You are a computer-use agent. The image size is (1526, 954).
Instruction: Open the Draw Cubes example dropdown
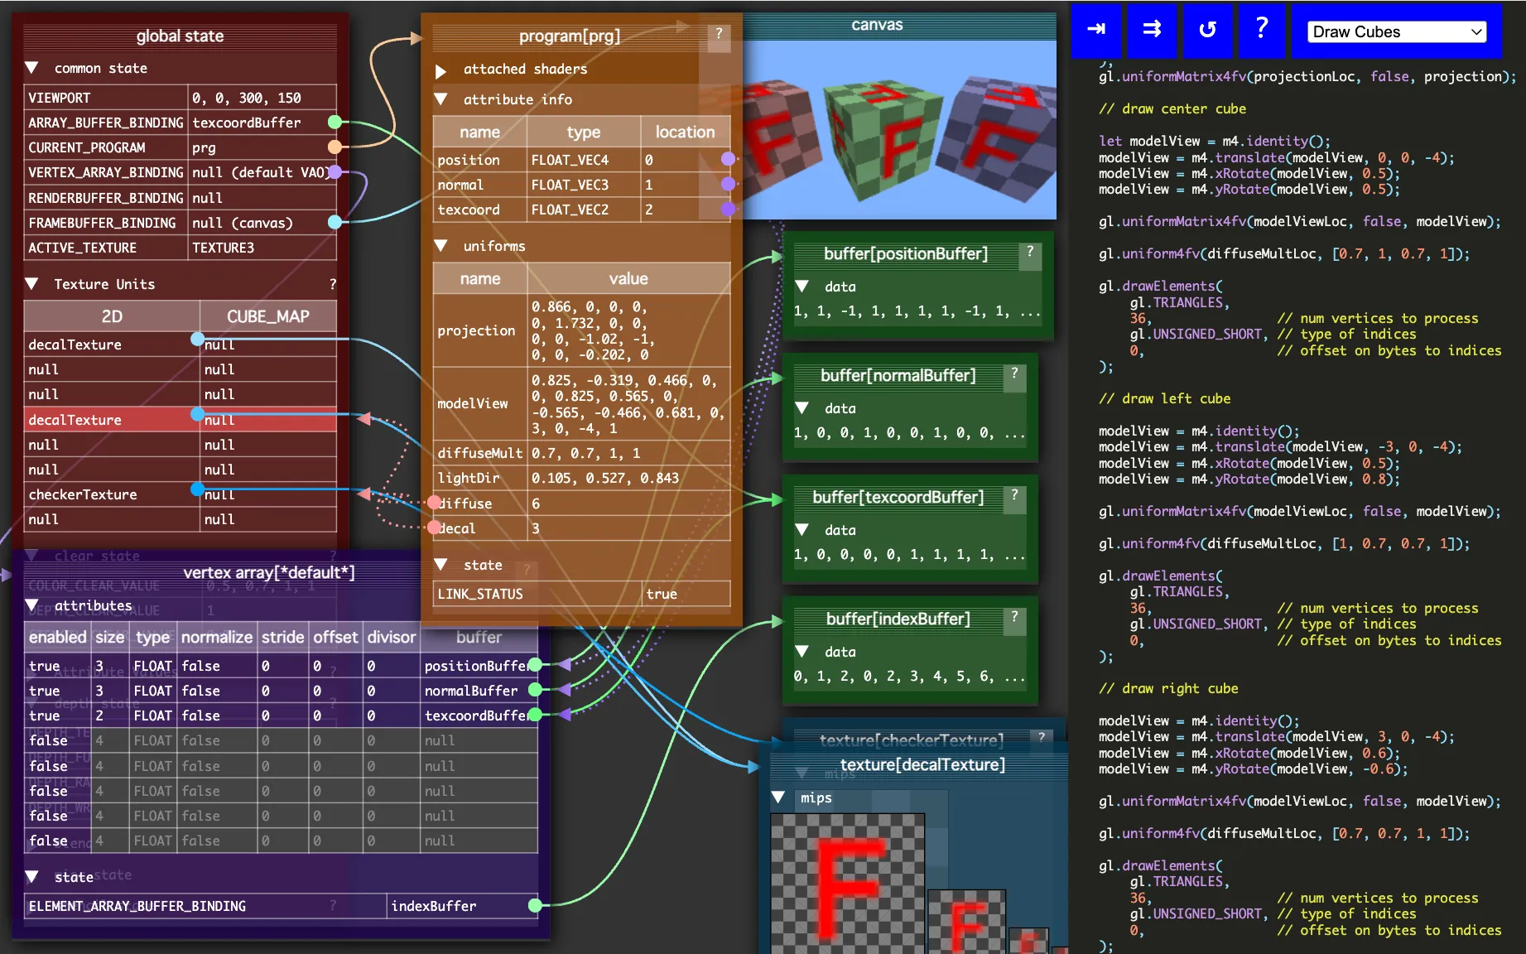(x=1396, y=31)
